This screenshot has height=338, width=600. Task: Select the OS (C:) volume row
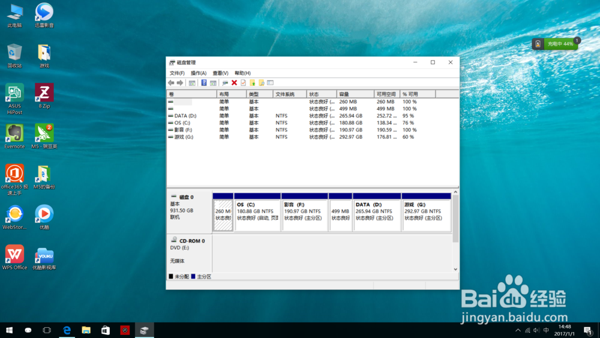[x=313, y=123]
